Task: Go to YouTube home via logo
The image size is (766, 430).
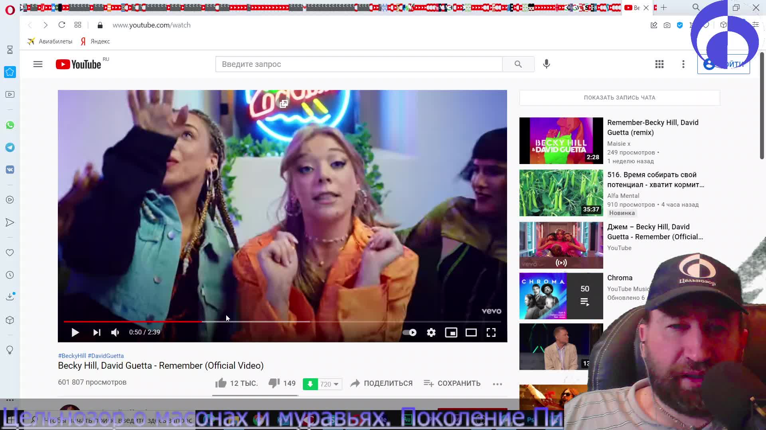Action: (79, 64)
